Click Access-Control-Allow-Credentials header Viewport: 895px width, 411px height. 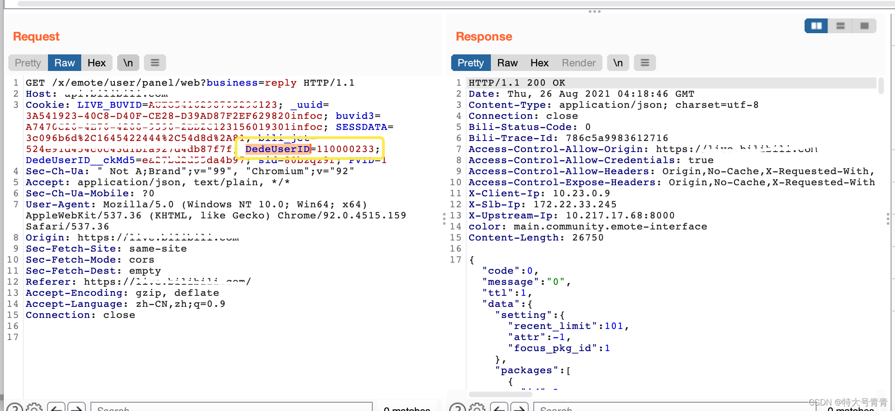(x=591, y=160)
